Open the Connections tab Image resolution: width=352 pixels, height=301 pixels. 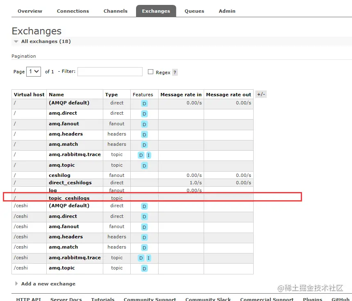(73, 11)
